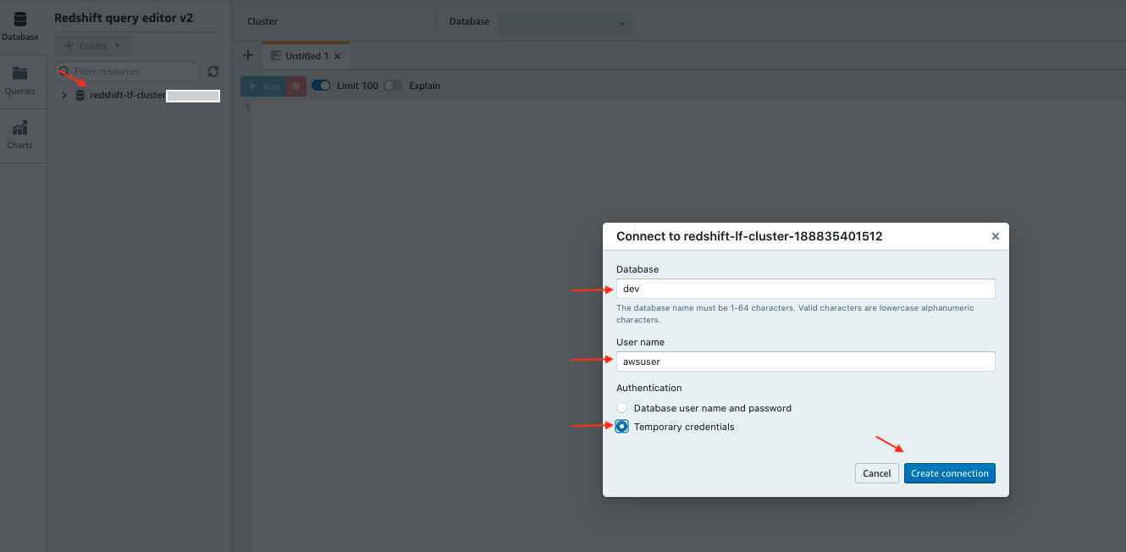Open the Database dropdown in the top bar
The image size is (1126, 552).
pos(566,24)
